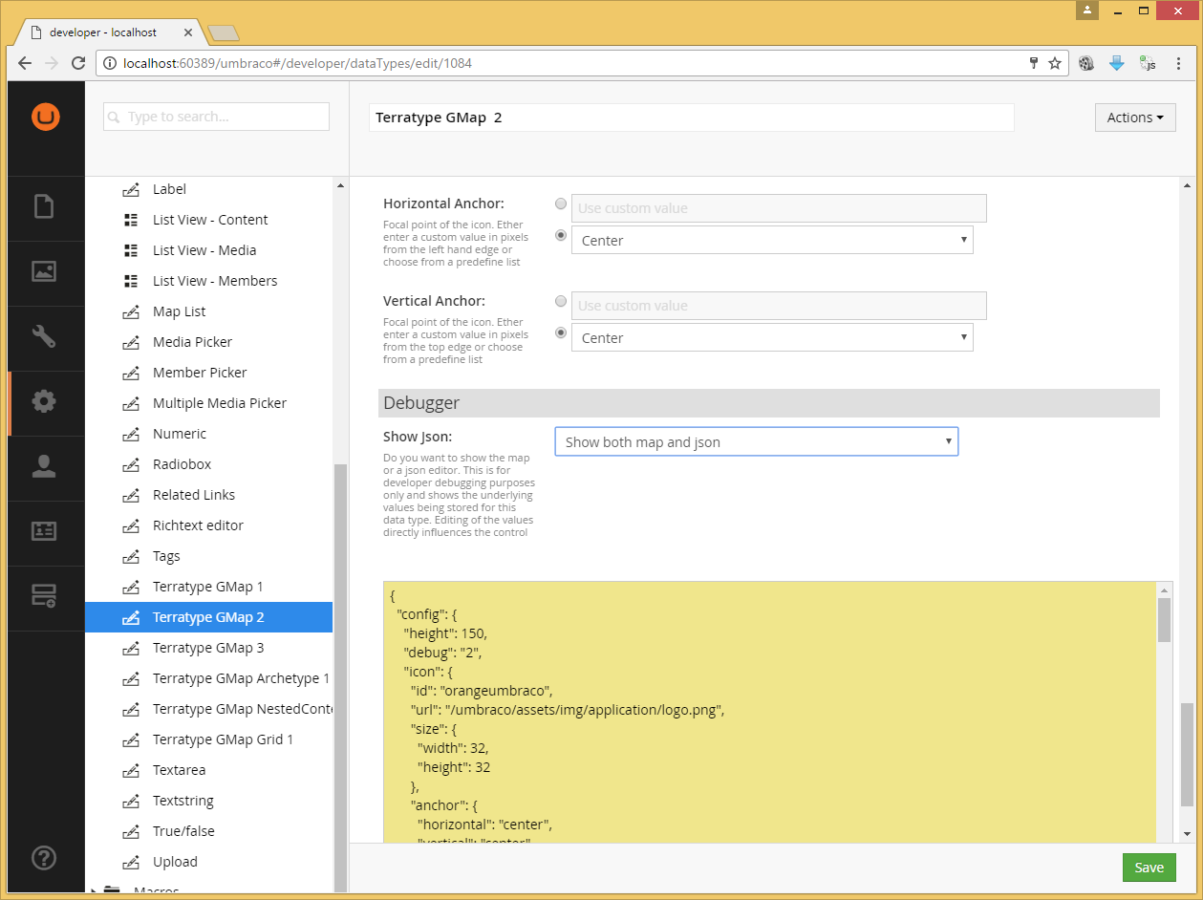Open the Content section icon
This screenshot has height=900, width=1203.
point(44,207)
